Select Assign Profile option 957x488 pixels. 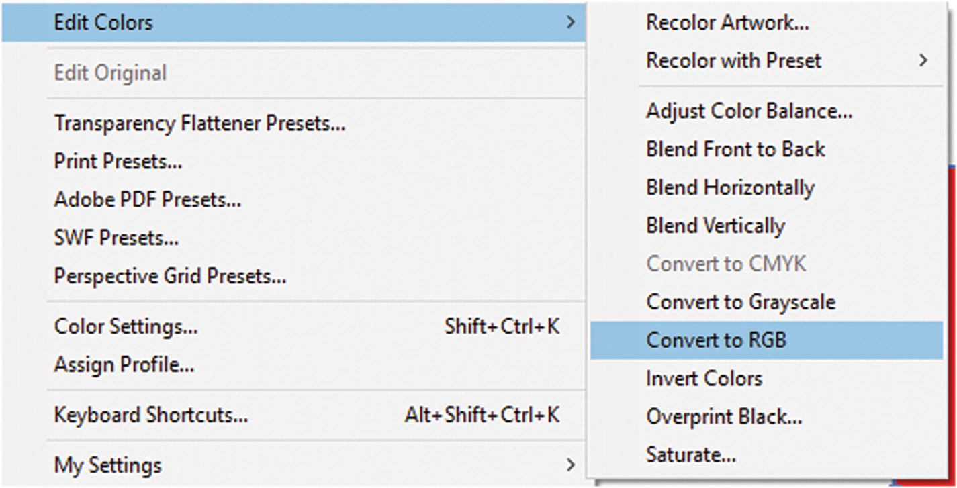[124, 365]
